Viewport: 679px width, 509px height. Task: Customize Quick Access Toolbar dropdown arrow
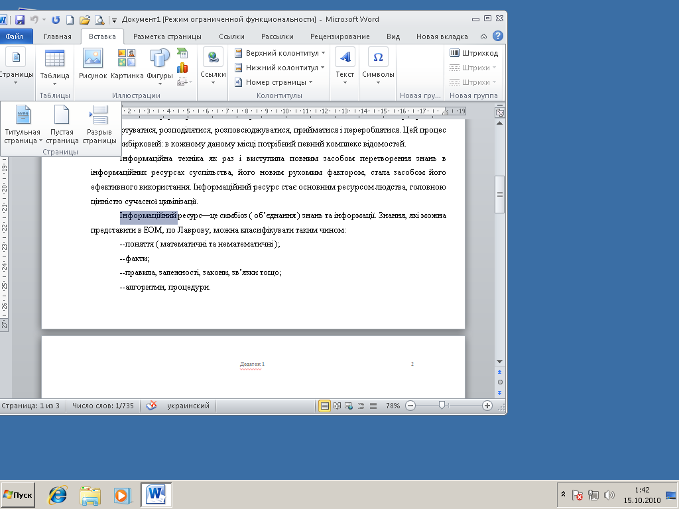[x=114, y=20]
